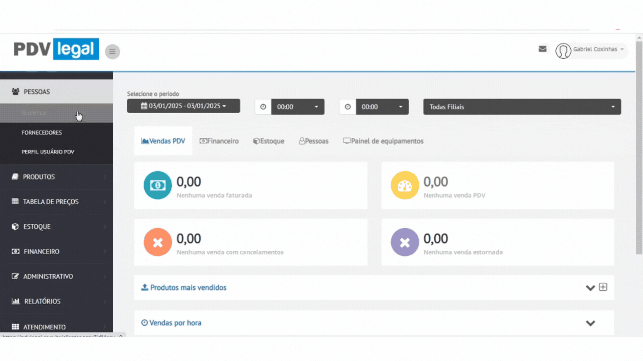643x361 pixels.
Task: Open Fornecedores in the sidebar
Action: coord(42,133)
